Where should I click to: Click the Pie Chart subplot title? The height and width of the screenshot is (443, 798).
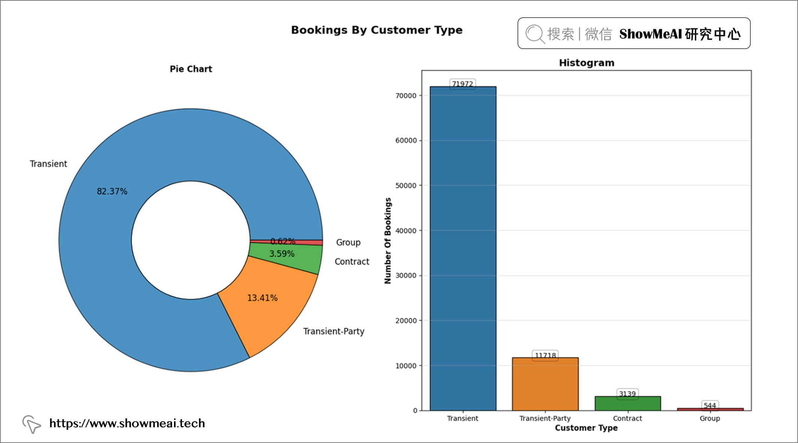[x=191, y=69]
